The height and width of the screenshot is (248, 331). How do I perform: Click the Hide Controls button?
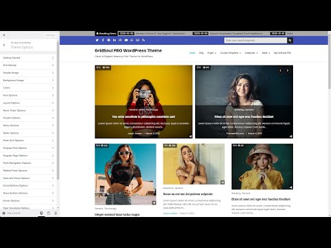[12, 214]
